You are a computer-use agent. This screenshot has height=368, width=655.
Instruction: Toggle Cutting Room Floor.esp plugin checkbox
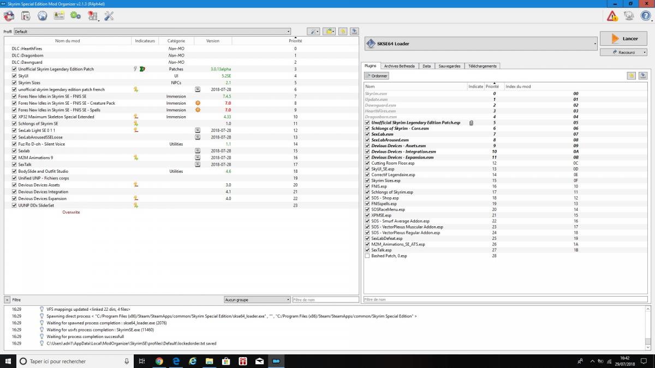367,163
